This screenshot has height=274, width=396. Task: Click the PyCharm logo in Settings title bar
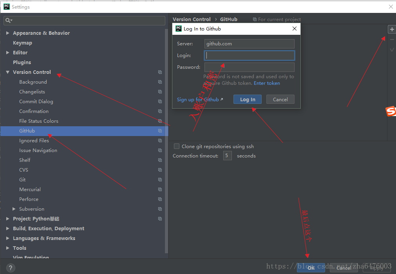(7, 7)
